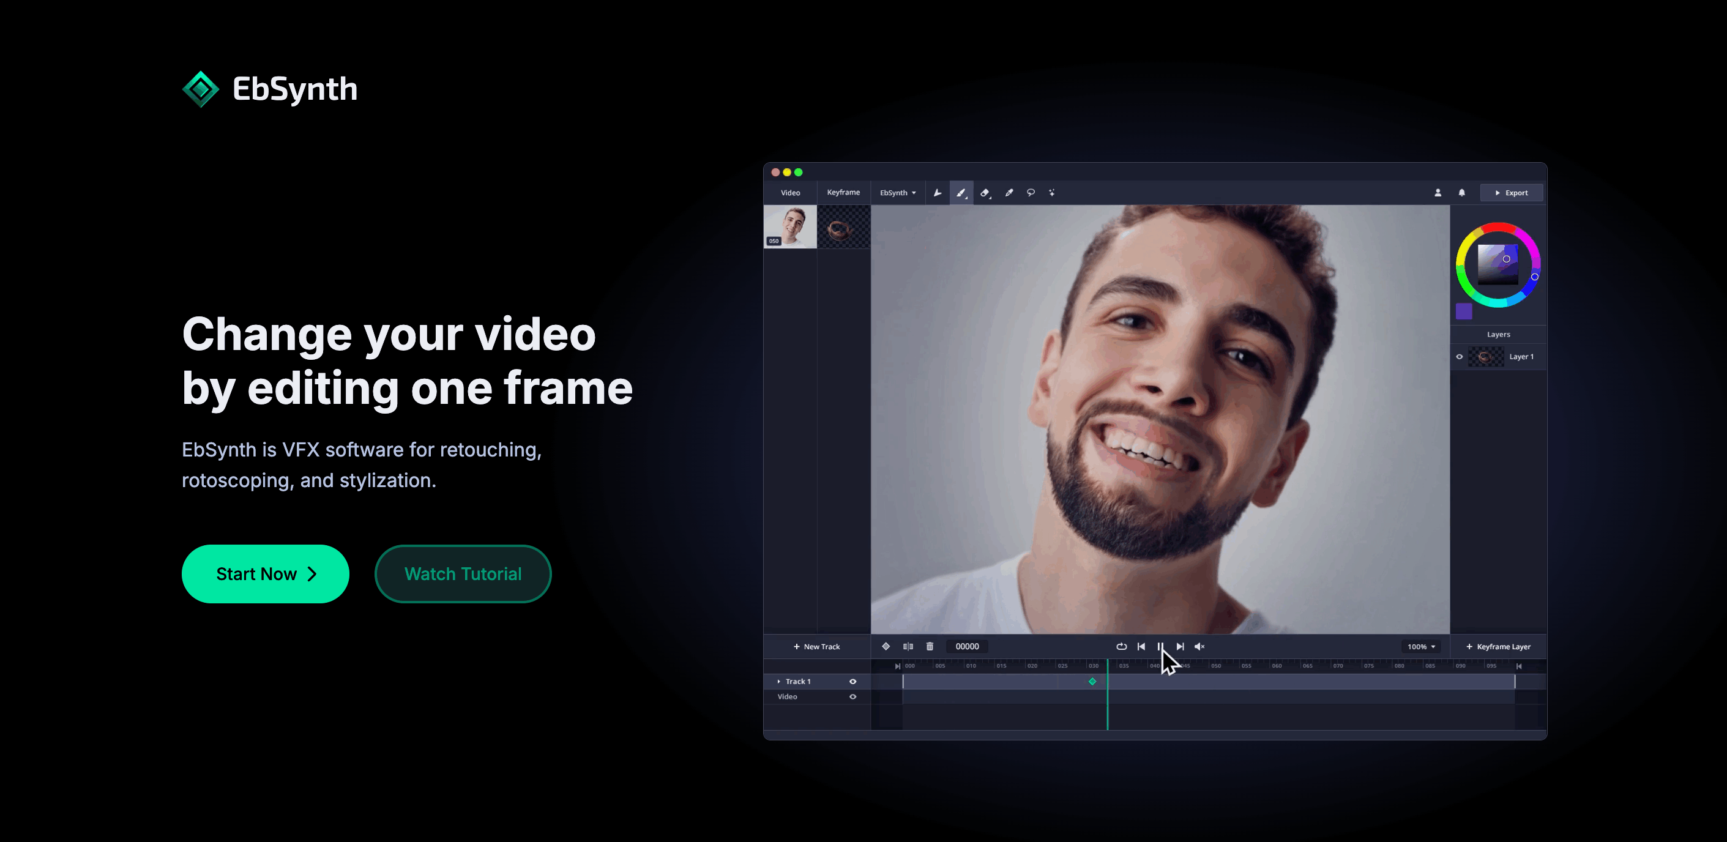Click the split clip icon

(x=908, y=646)
